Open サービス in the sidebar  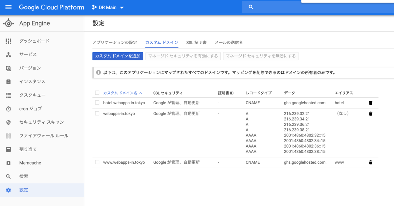pyautogui.click(x=28, y=54)
